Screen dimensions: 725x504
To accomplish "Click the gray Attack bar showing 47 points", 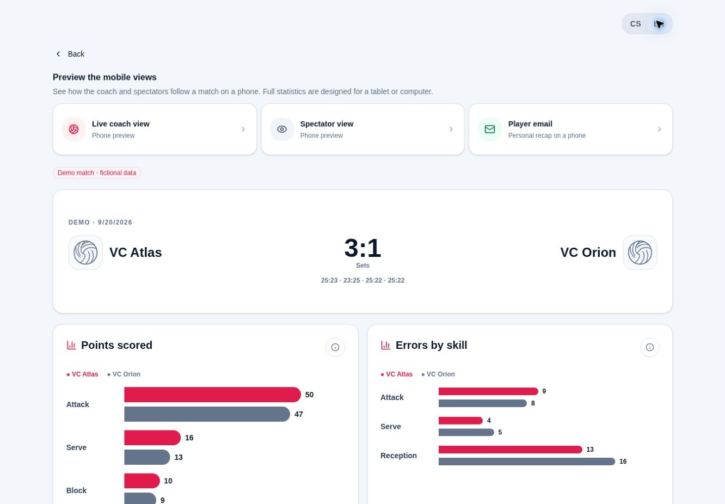I will pyautogui.click(x=207, y=414).
